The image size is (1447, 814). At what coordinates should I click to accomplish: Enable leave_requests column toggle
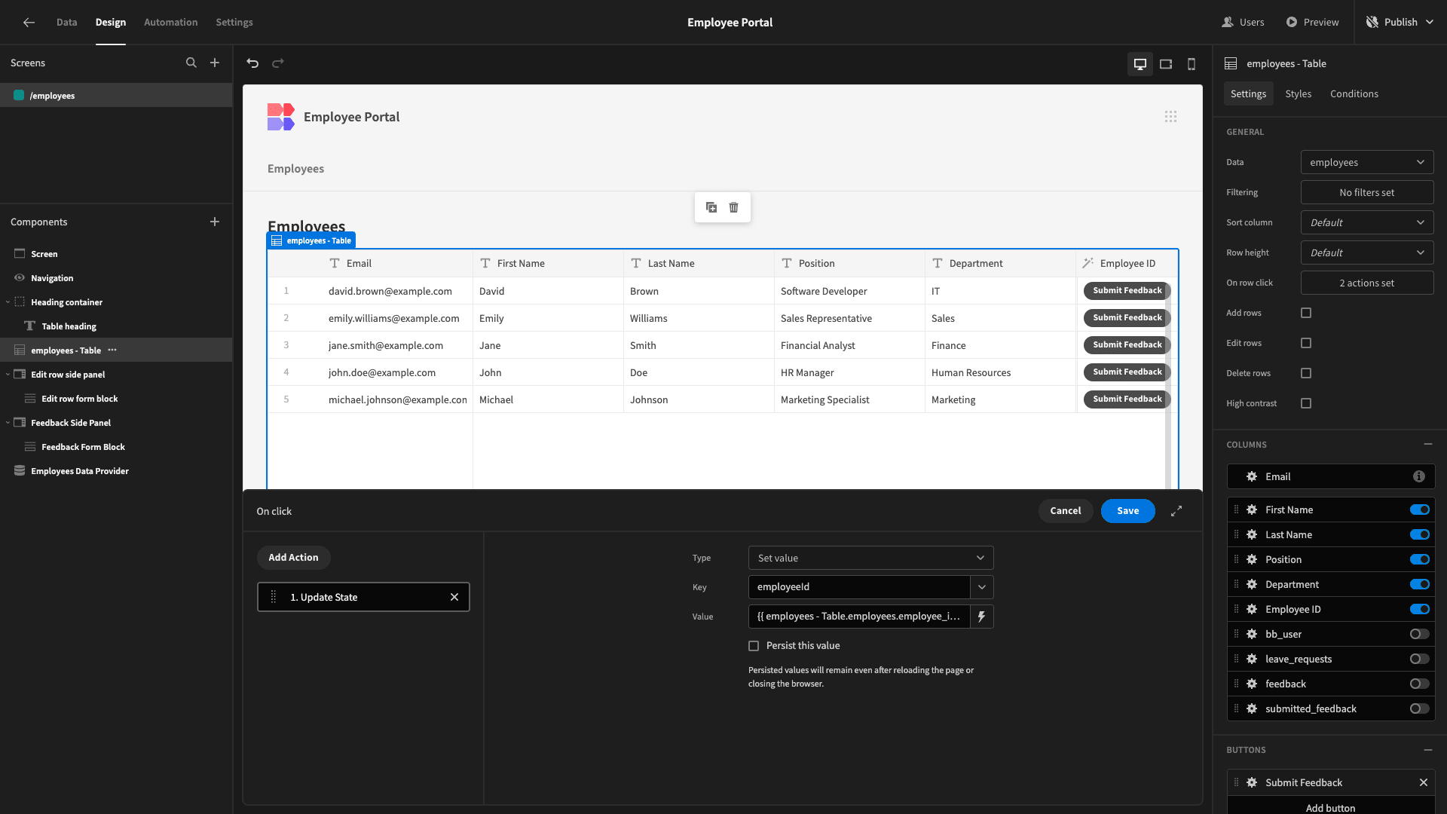1420,659
